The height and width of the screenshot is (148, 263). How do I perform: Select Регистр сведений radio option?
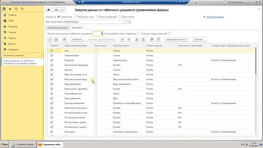point(97,17)
